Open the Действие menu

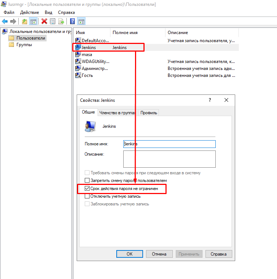pos(29,12)
